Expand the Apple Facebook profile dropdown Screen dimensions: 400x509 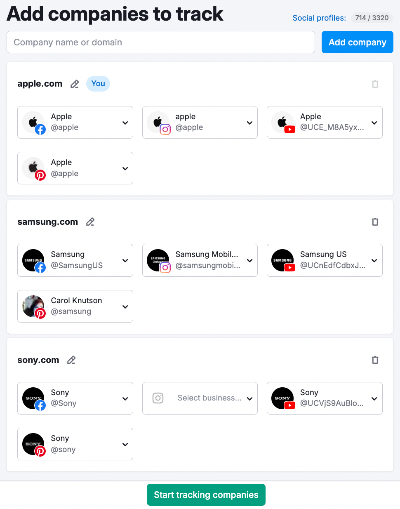(x=125, y=122)
